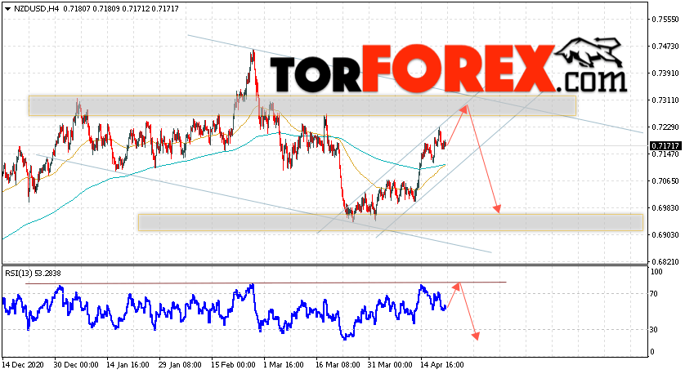Click the 16 Mar 08:00 date label

coord(338,365)
